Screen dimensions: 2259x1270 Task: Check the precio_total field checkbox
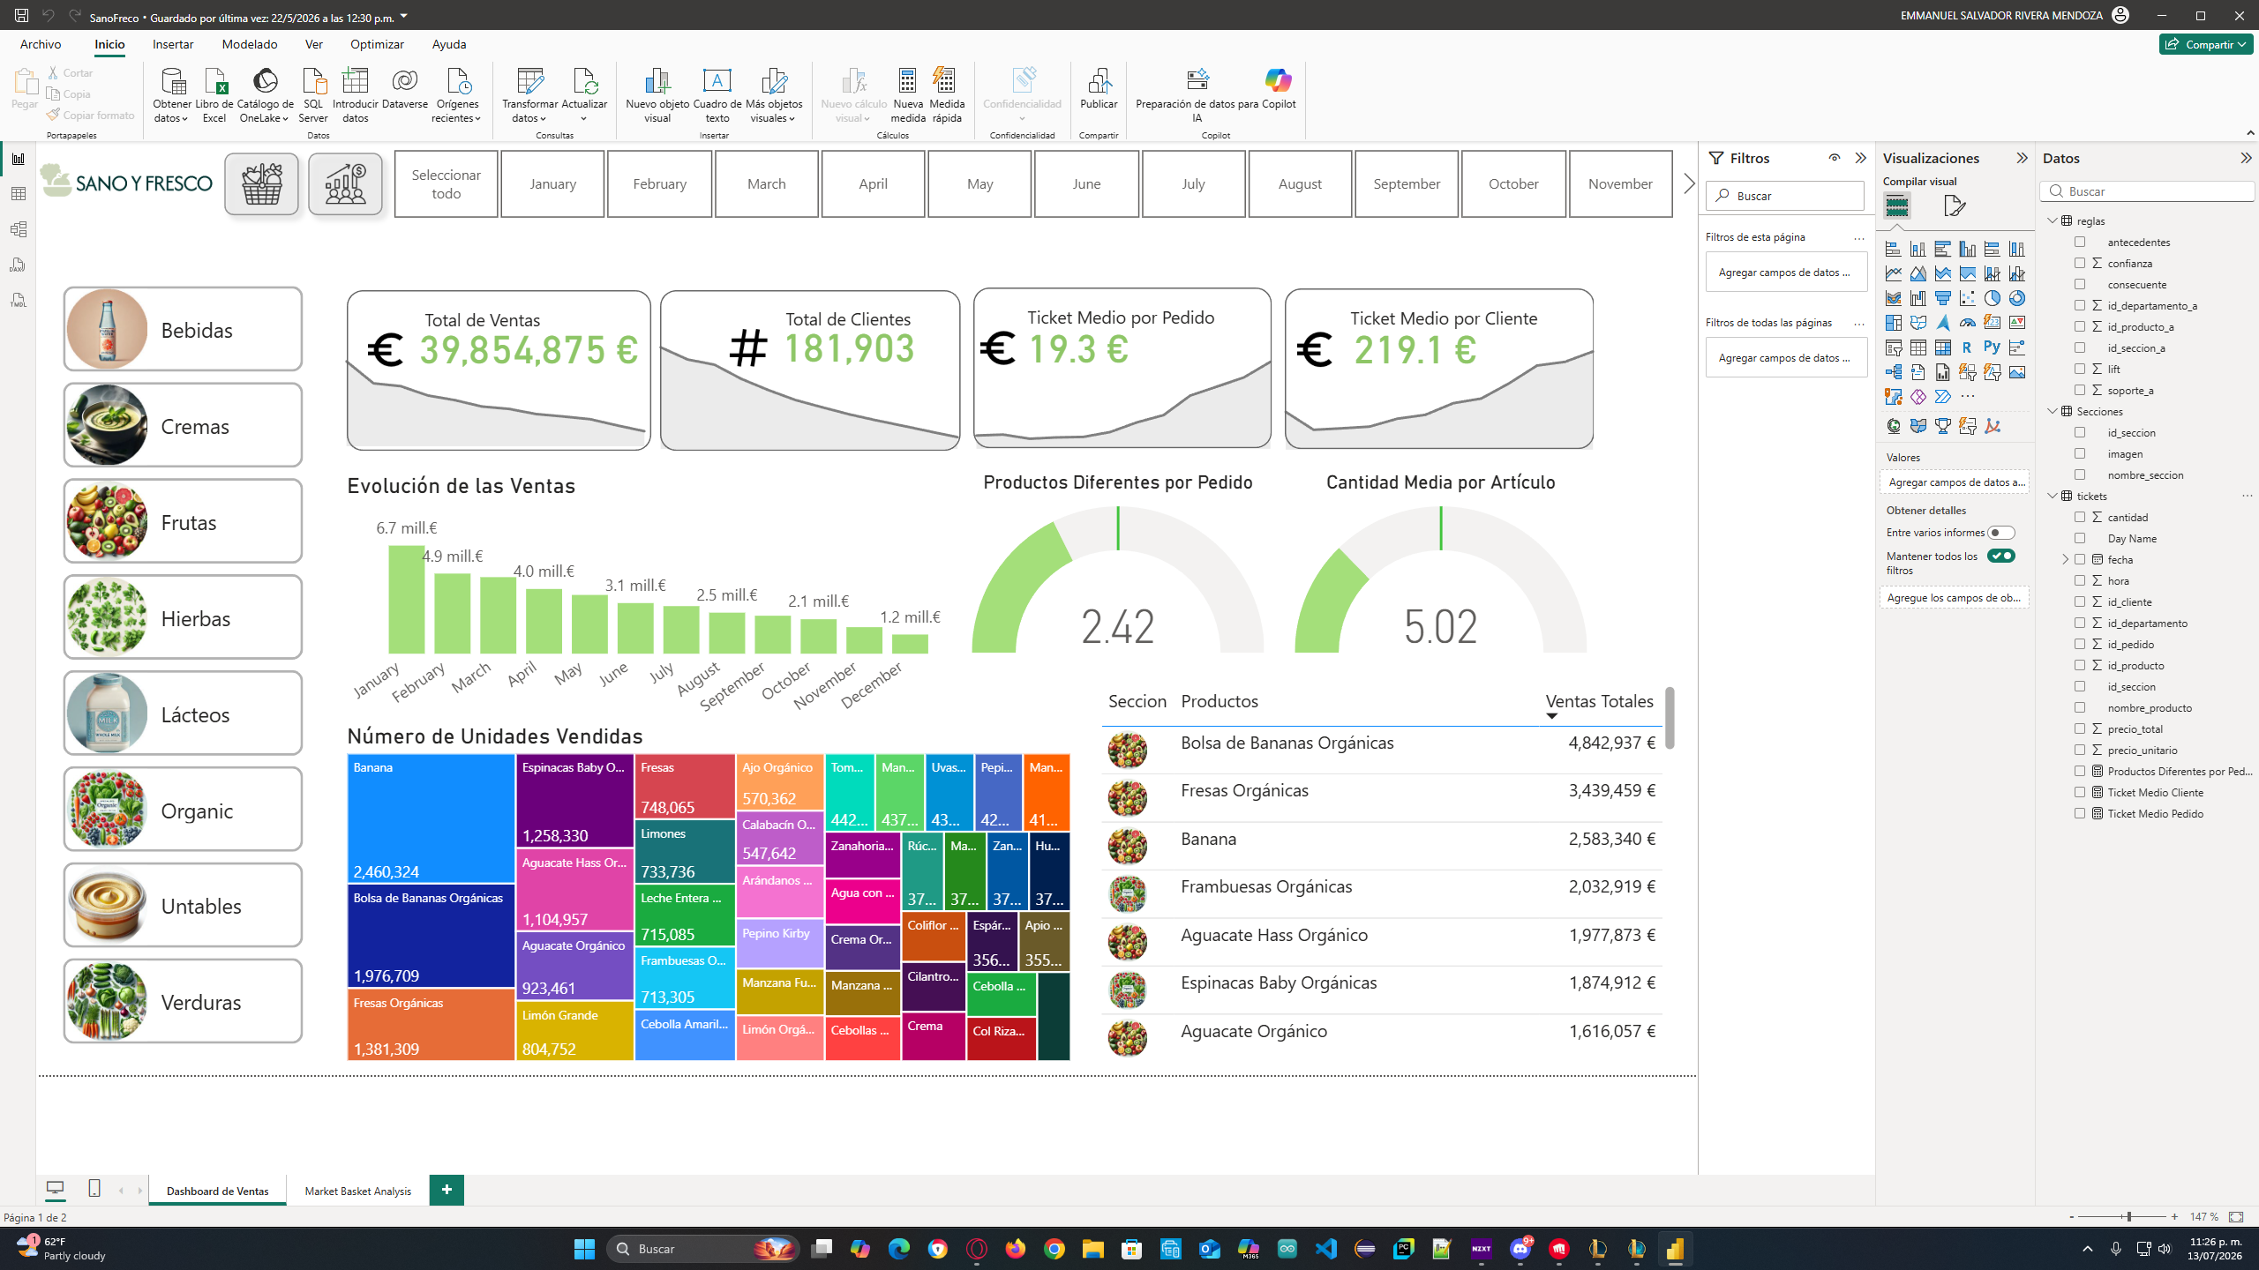tap(2080, 728)
